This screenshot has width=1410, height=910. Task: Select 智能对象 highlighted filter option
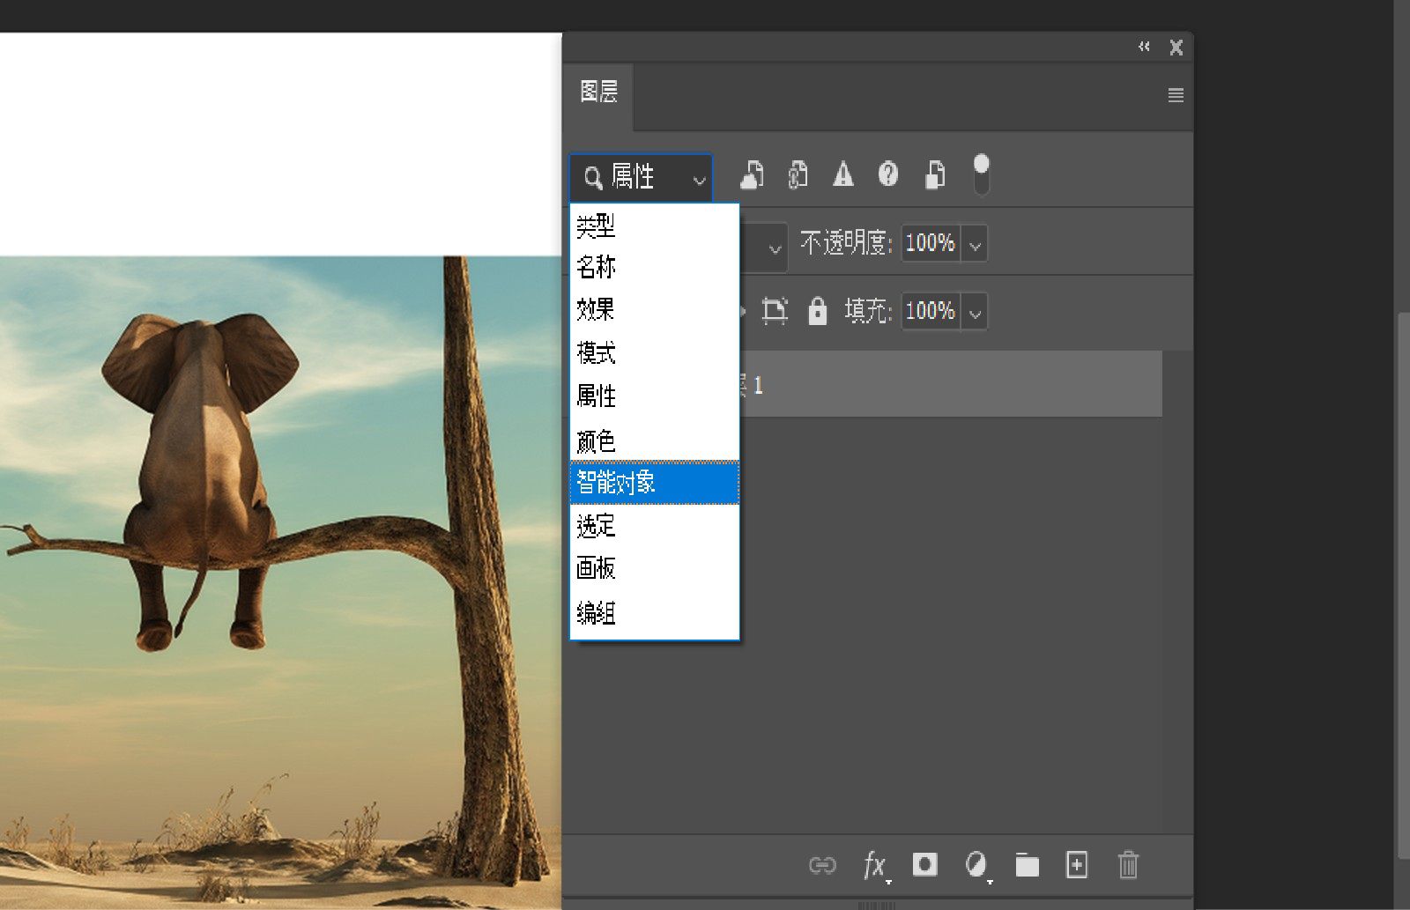point(654,483)
